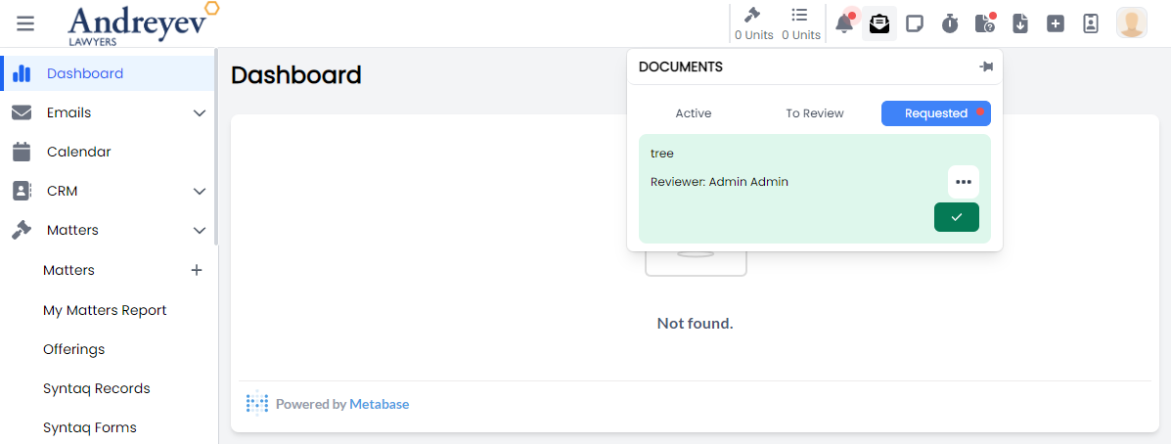Expand the Emails menu chevron
1171x444 pixels.
[x=200, y=113]
